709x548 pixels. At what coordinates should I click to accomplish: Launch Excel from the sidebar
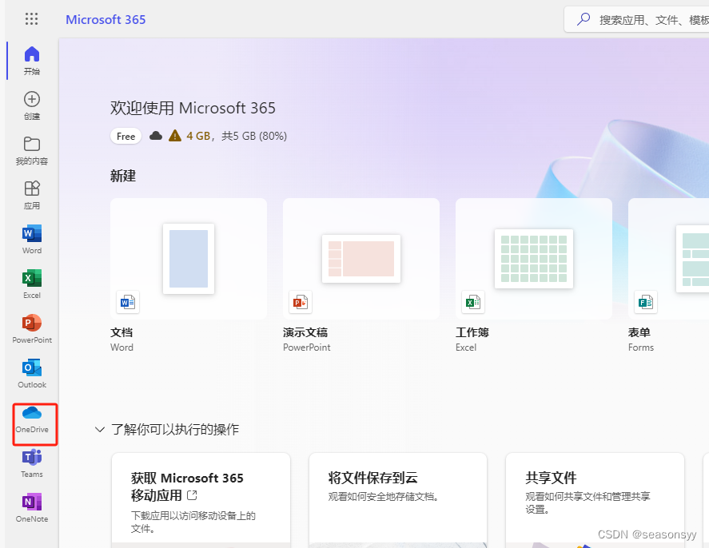(x=32, y=284)
